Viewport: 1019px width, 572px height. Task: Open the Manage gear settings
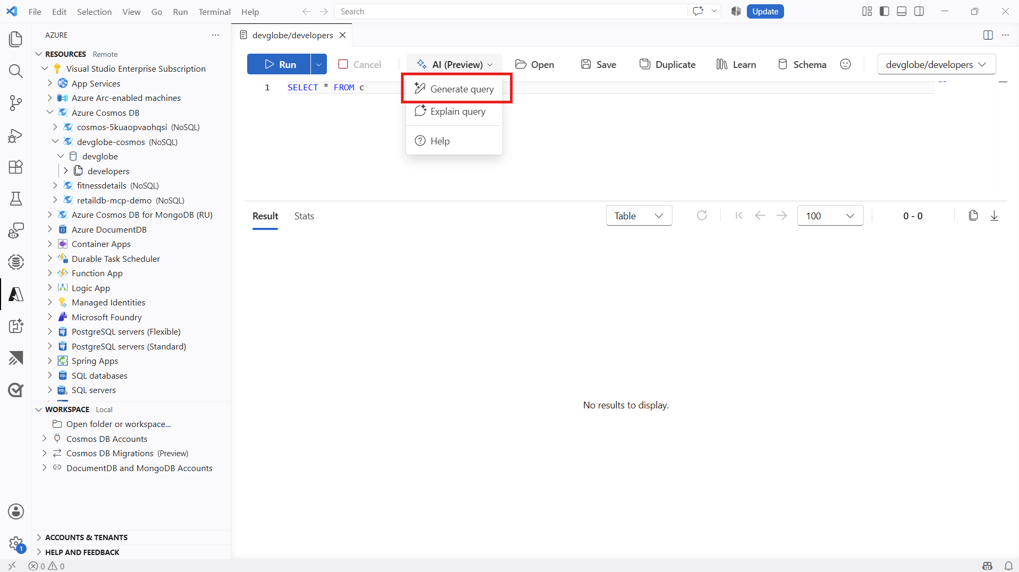pos(16,543)
